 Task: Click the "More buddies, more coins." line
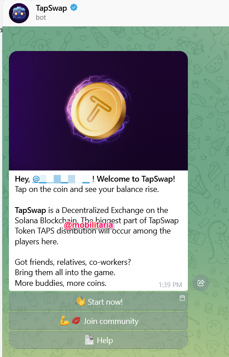60,283
